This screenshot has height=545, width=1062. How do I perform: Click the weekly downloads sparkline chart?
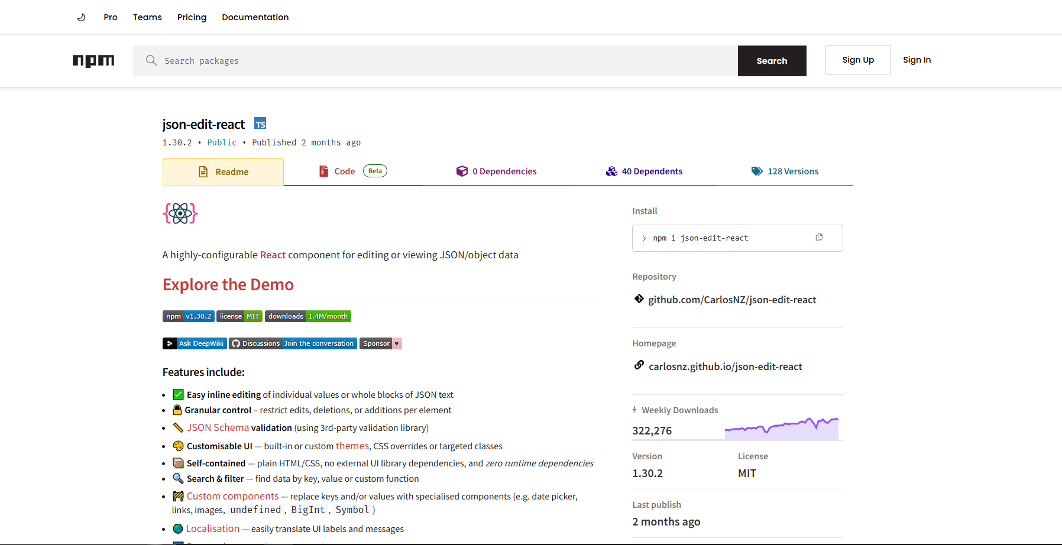coord(782,428)
